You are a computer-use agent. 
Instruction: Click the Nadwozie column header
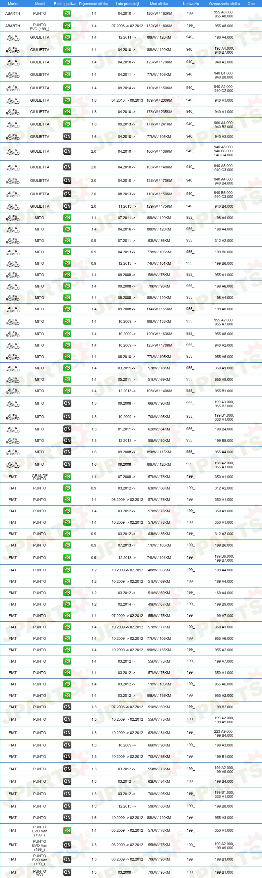point(191,4)
